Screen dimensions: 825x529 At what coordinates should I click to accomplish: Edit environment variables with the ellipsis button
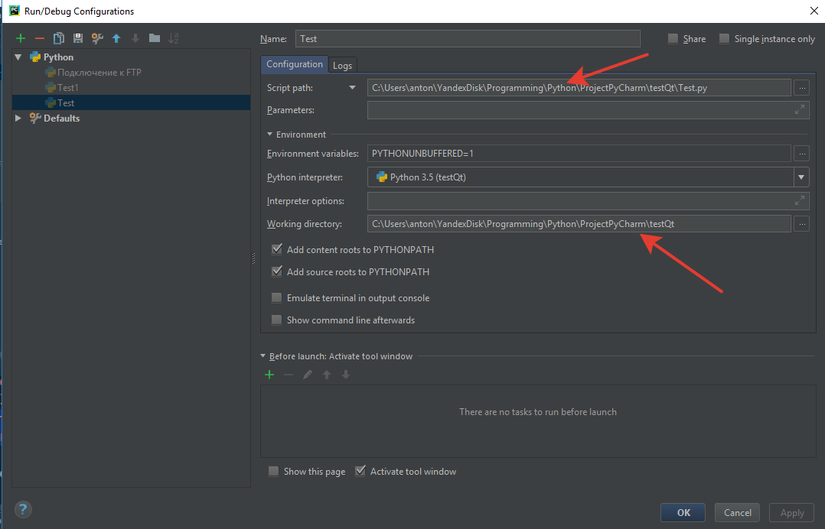(x=801, y=154)
